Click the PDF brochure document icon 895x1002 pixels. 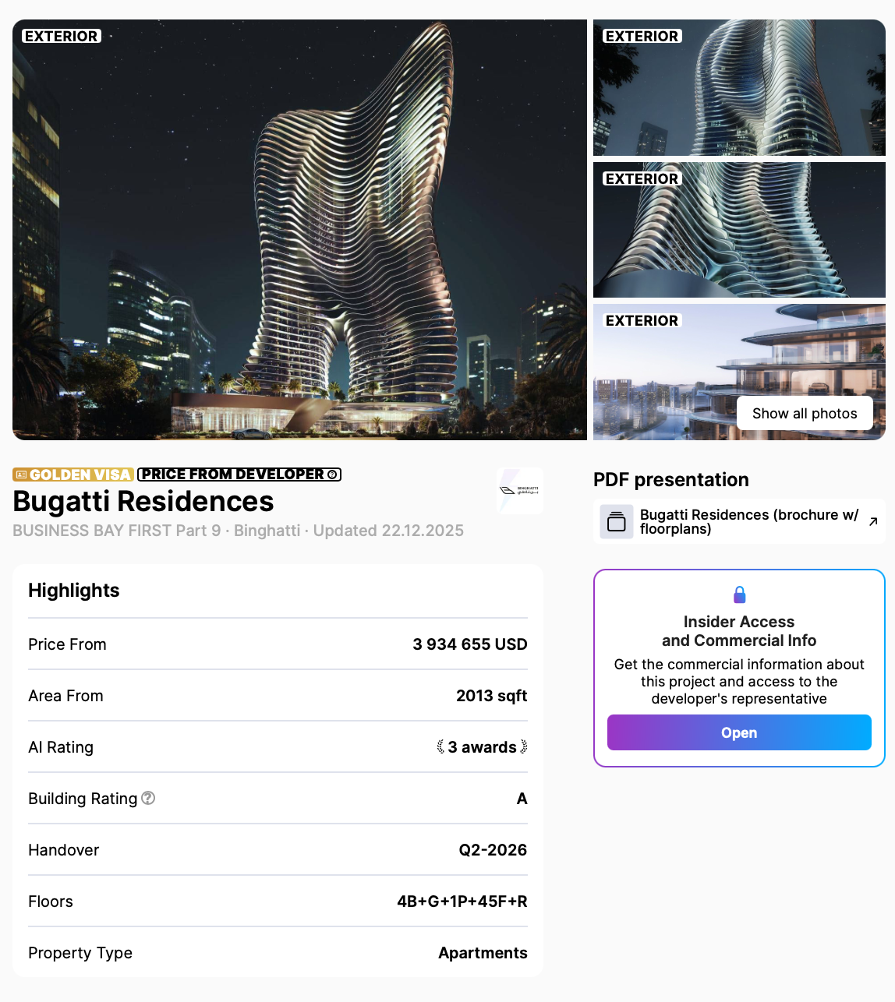tap(617, 521)
